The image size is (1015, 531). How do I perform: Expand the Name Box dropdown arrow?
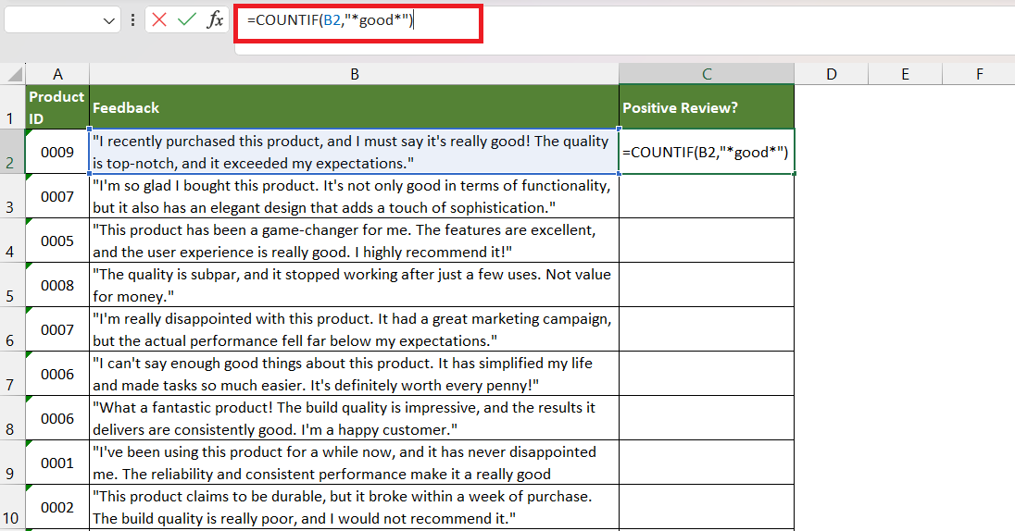pos(108,20)
